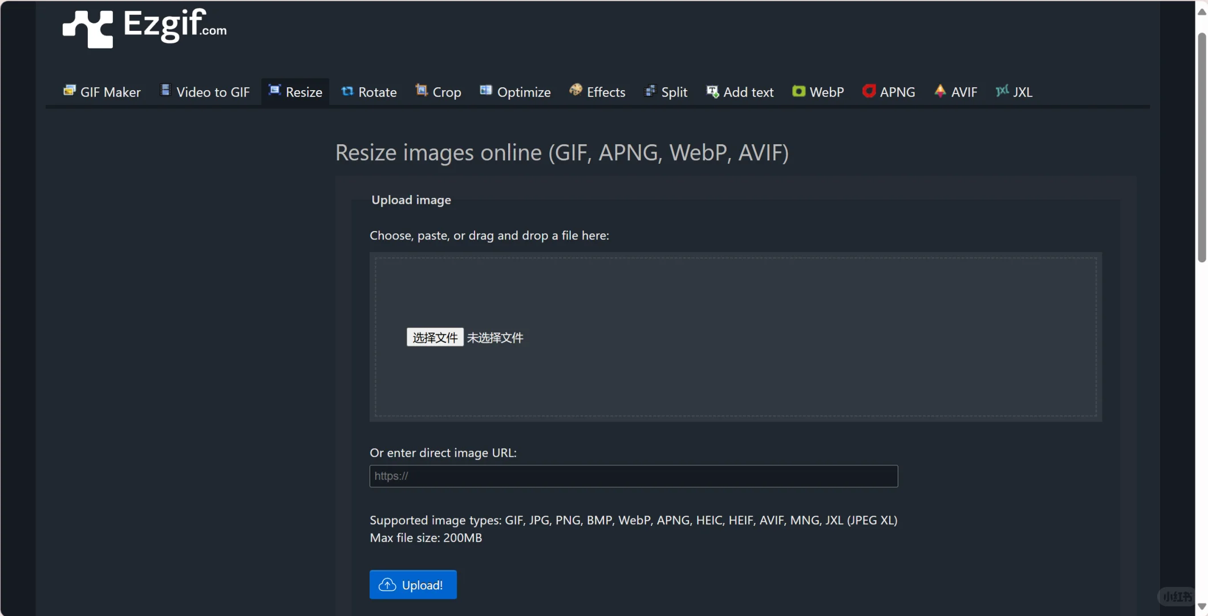Click the Effects palette icon
The height and width of the screenshot is (616, 1208).
tap(575, 90)
